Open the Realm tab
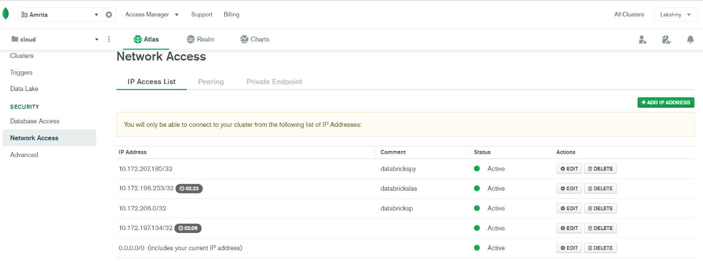Viewport: 703px width, 261px height. (x=201, y=39)
